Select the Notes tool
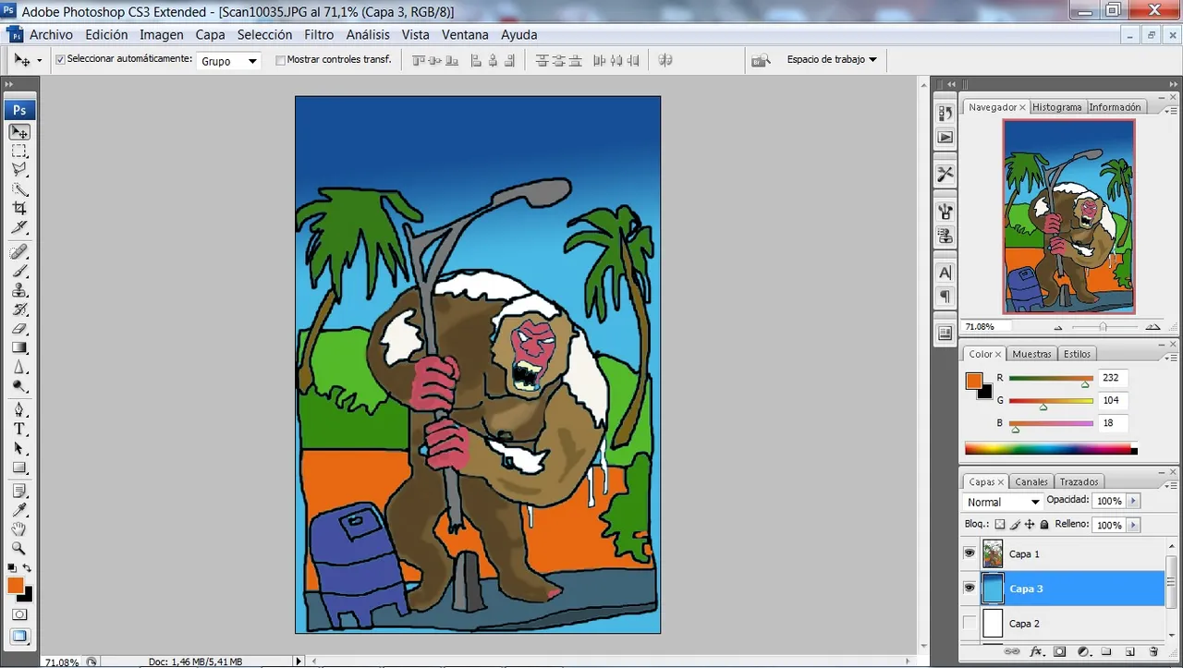This screenshot has height=668, width=1183. (19, 491)
